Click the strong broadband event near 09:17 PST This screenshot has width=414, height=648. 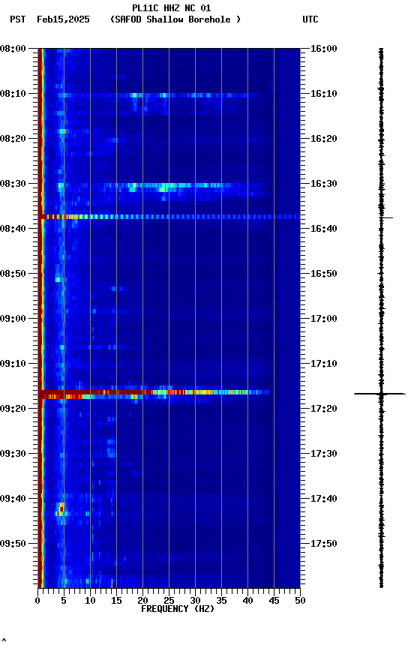pos(154,394)
